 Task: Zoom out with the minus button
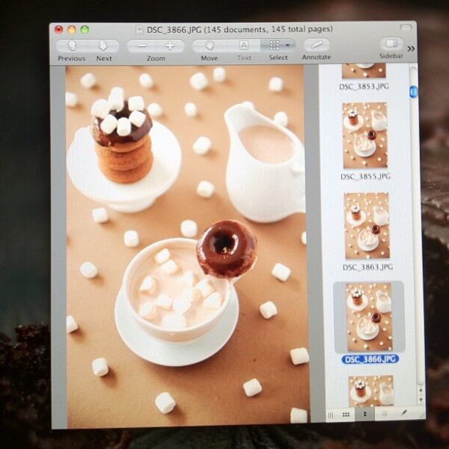coord(141,46)
